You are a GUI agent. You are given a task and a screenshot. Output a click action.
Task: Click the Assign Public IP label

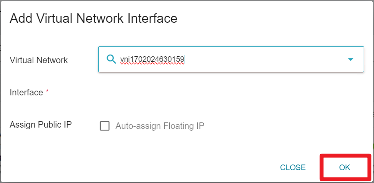41,124
